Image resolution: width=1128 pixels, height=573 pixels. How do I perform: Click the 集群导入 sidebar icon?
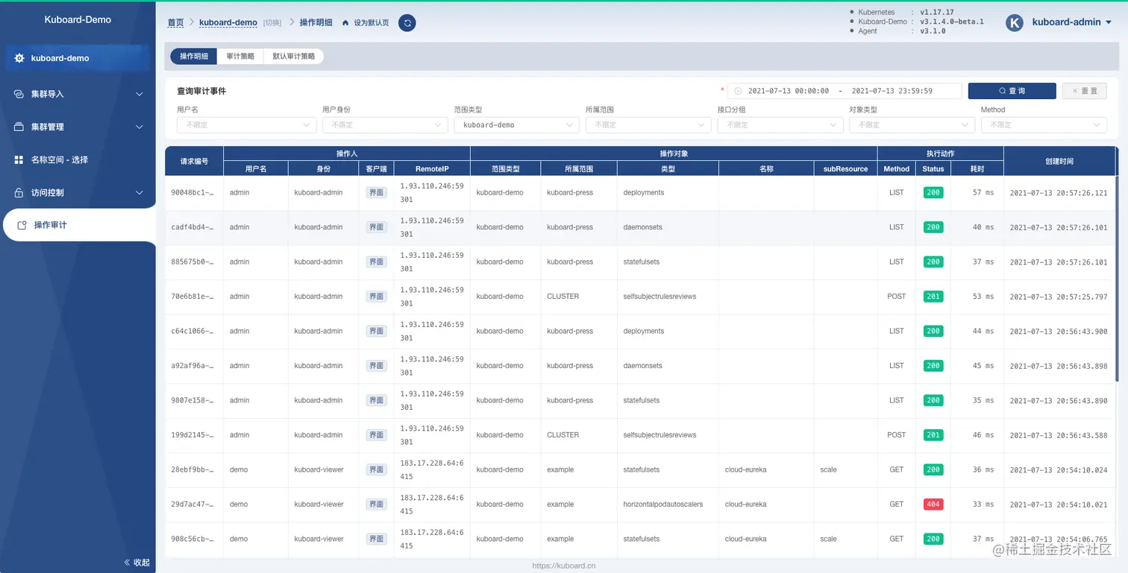click(19, 94)
